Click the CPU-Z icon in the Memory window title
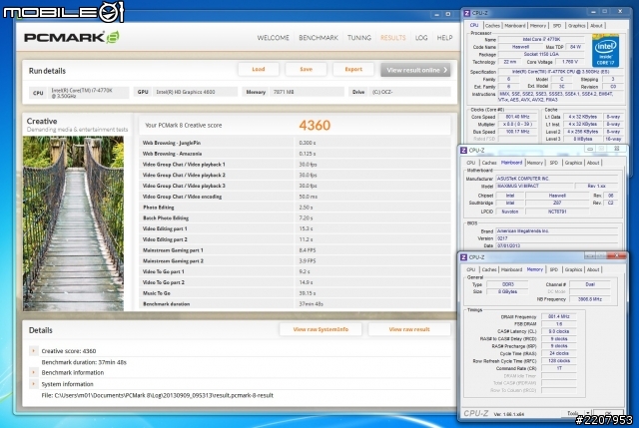Screen dimensions: 639x428 (463, 257)
